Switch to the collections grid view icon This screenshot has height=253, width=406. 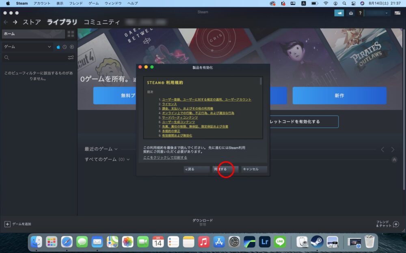[71, 34]
